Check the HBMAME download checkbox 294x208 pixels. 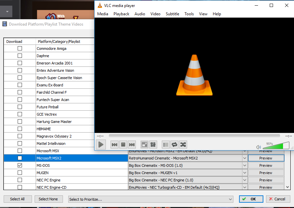[20, 129]
